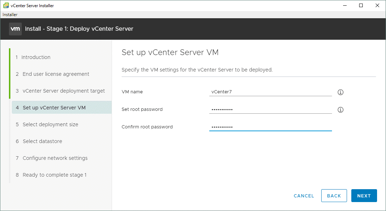Maximize the installer window
The height and width of the screenshot is (211, 386).
(361, 5)
